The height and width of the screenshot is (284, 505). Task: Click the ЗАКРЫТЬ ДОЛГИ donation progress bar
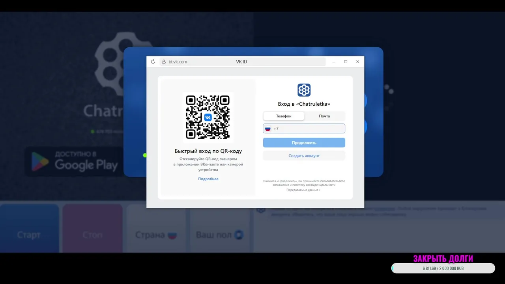443,268
